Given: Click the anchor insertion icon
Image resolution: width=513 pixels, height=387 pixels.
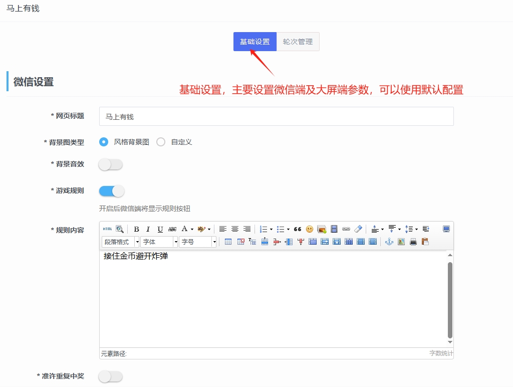Looking at the screenshot, I should 388,241.
